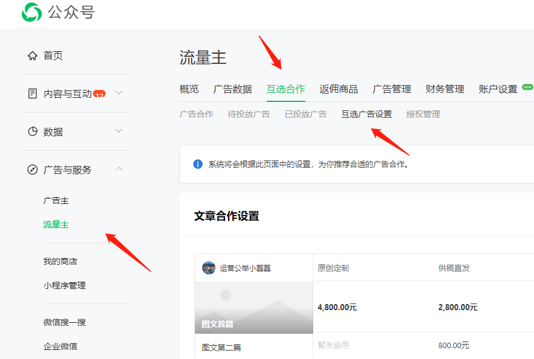Click the 运营公举小磊磊 account avatar

pyautogui.click(x=209, y=268)
